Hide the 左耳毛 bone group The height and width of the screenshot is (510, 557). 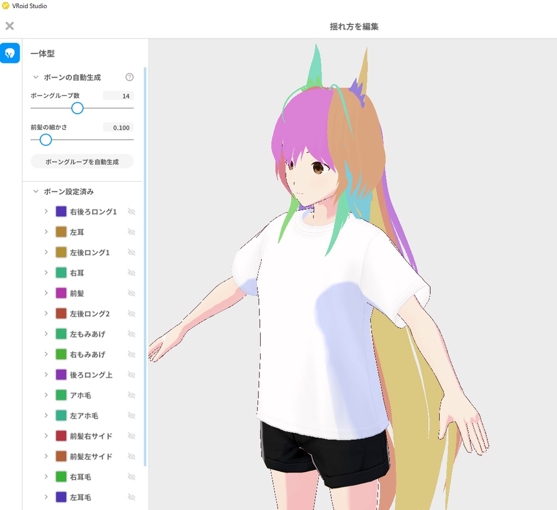coord(131,497)
